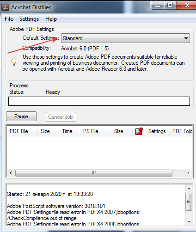The width and height of the screenshot is (196, 232).
Task: Open the Settings menu
Action: 29,19
